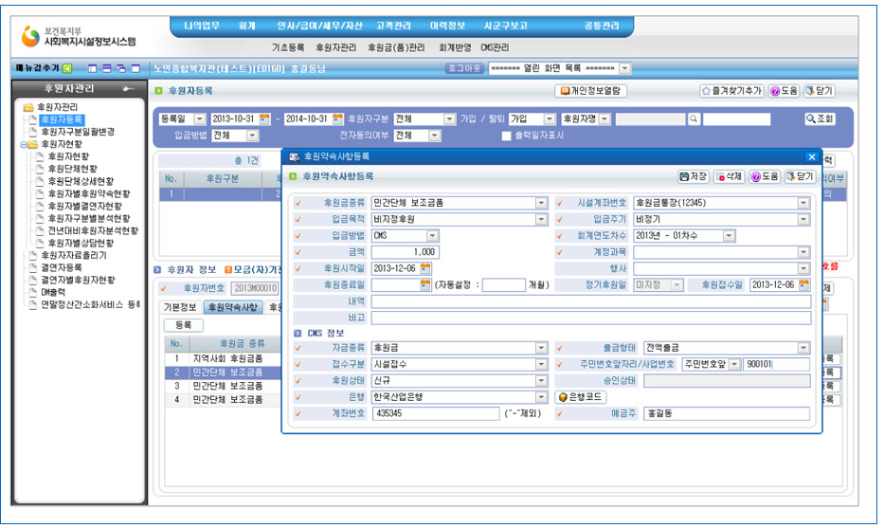Open 출금형태 dropdown showing 전액출금
Screen dimensions: 884x528
(x=804, y=348)
